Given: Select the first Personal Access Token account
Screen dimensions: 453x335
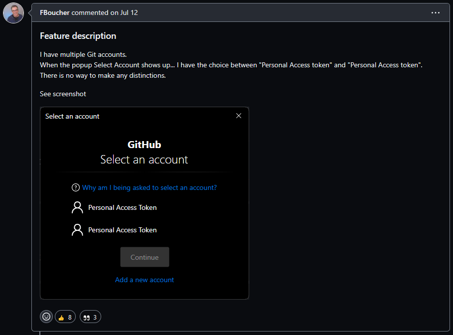Looking at the screenshot, I should [x=115, y=207].
